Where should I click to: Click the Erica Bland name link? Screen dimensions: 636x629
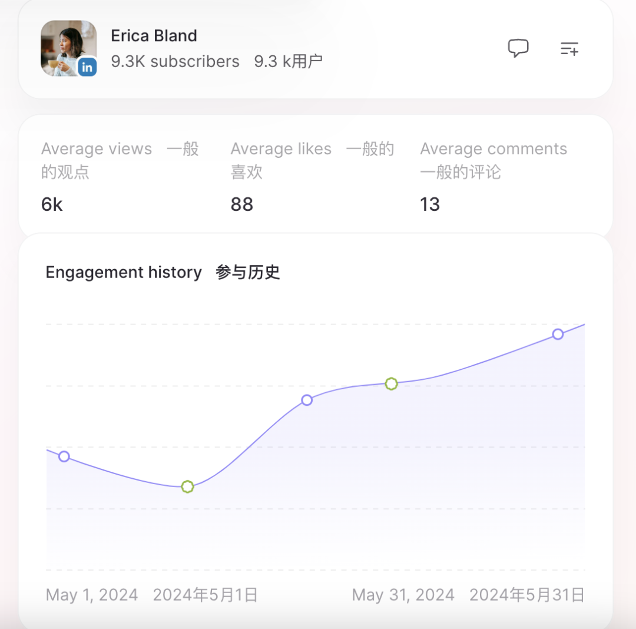(x=154, y=35)
